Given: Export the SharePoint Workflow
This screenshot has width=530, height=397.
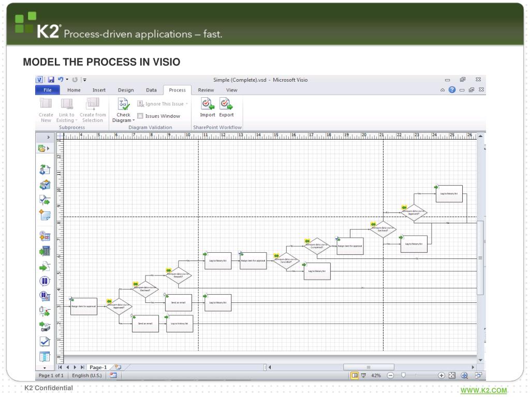Looking at the screenshot, I should (x=226, y=108).
